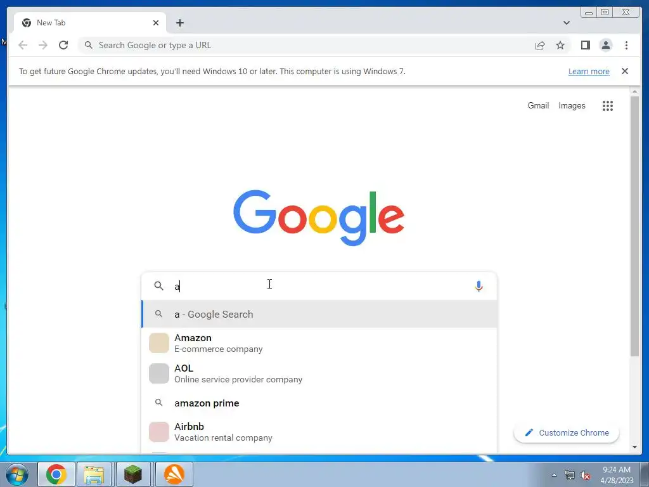Image resolution: width=649 pixels, height=487 pixels.
Task: Click Chrome icon in taskbar
Action: [56, 474]
